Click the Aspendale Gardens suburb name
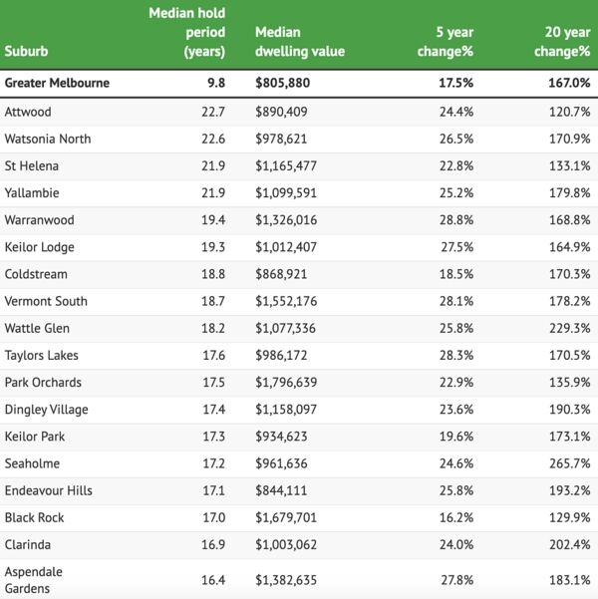The height and width of the screenshot is (599, 598). point(35,579)
